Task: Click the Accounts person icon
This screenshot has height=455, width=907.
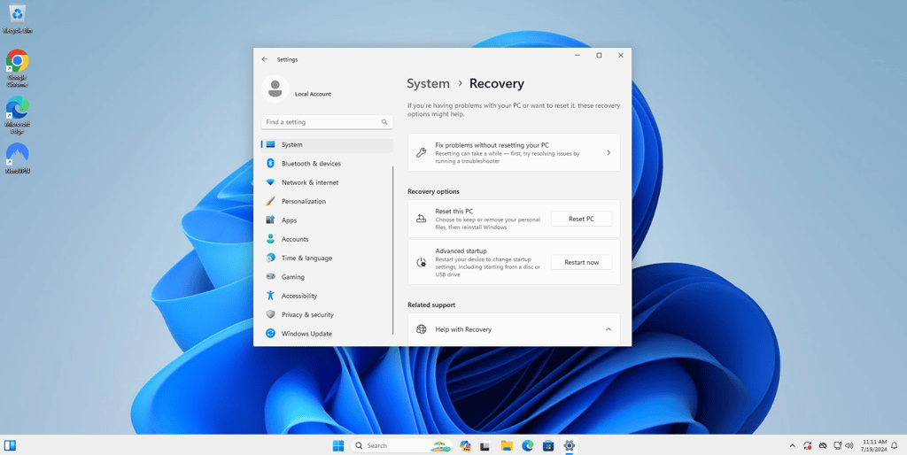Action: pyautogui.click(x=270, y=239)
